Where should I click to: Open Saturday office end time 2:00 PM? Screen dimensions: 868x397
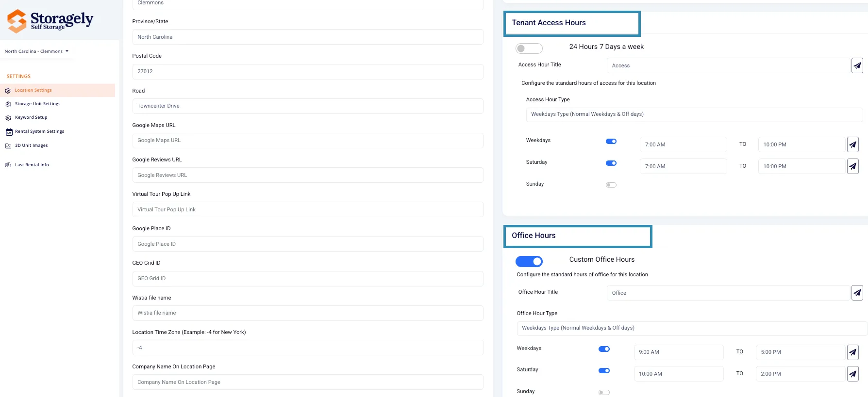click(x=801, y=374)
